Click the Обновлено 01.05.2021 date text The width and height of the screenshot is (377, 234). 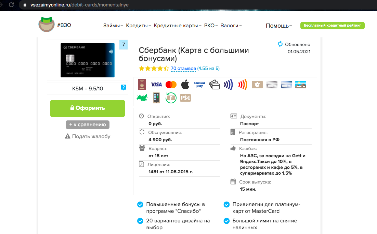298,48
